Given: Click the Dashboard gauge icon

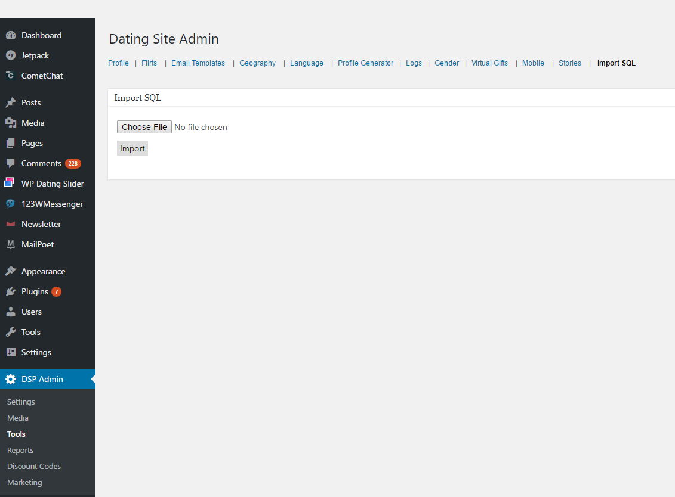Looking at the screenshot, I should click(x=11, y=35).
